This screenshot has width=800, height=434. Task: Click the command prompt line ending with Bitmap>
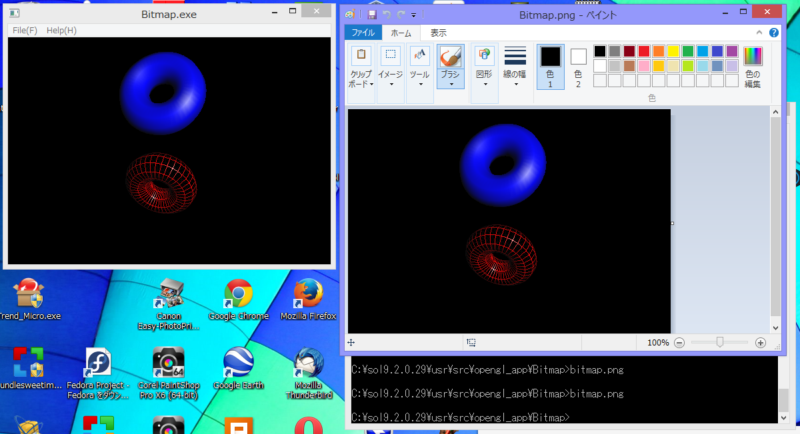[x=461, y=418]
